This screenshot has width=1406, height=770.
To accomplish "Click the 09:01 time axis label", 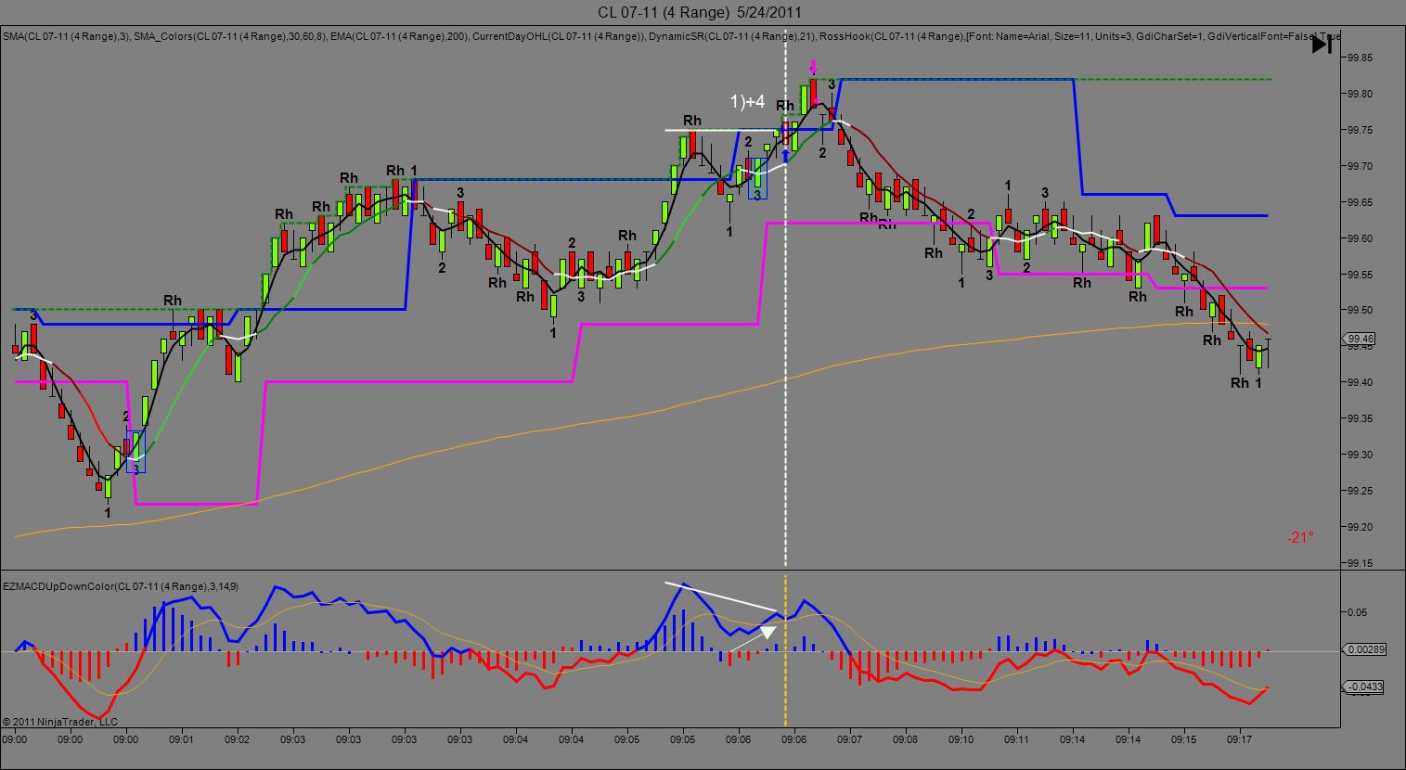I will [182, 739].
